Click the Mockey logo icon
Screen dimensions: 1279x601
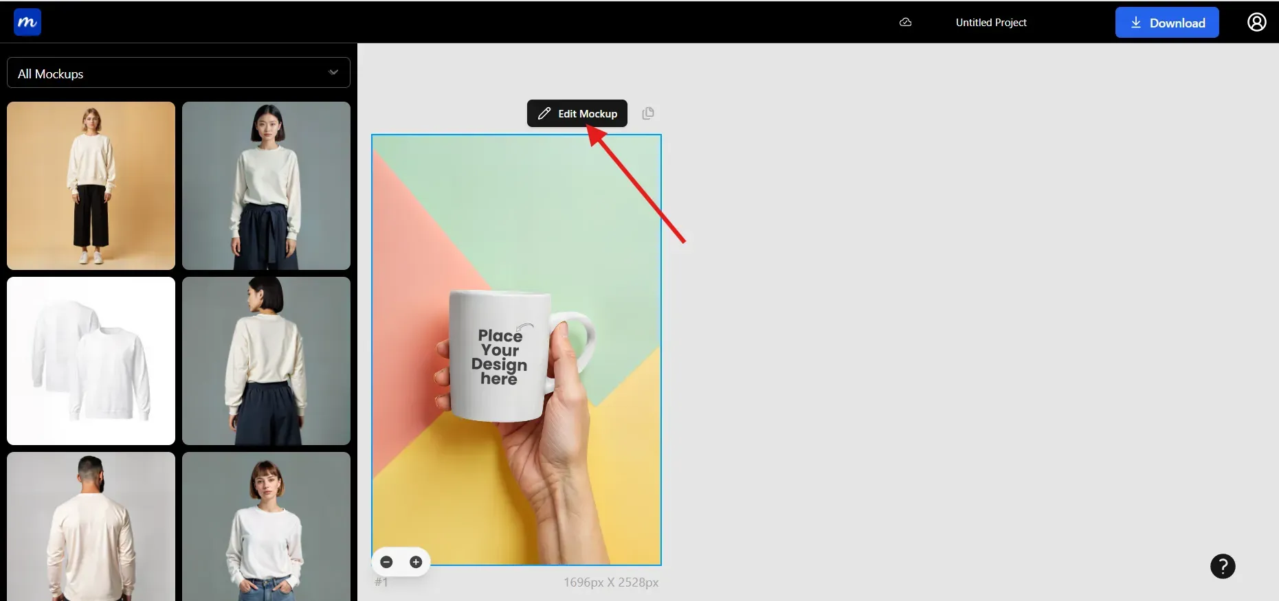pyautogui.click(x=27, y=22)
